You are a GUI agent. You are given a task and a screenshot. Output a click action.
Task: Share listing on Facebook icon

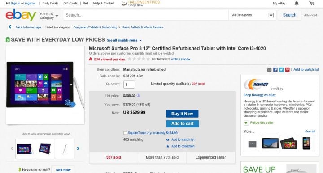point(275,70)
